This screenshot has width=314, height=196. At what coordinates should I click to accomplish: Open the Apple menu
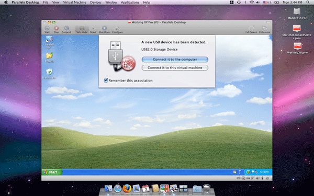pyautogui.click(x=5, y=3)
